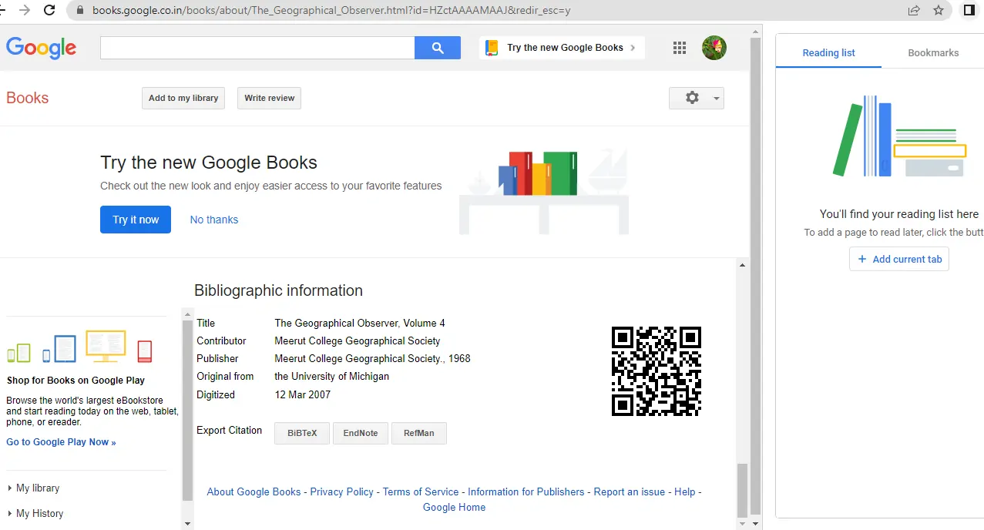Screen dimensions: 984x530
Task: Open the Help link in footer
Action: coord(685,491)
